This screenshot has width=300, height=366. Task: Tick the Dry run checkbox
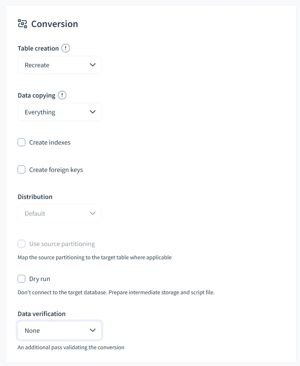[21, 279]
